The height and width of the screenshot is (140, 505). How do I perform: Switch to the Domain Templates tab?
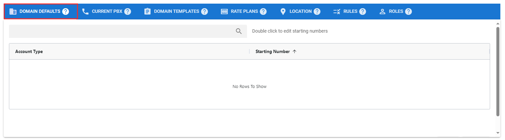[176, 12]
